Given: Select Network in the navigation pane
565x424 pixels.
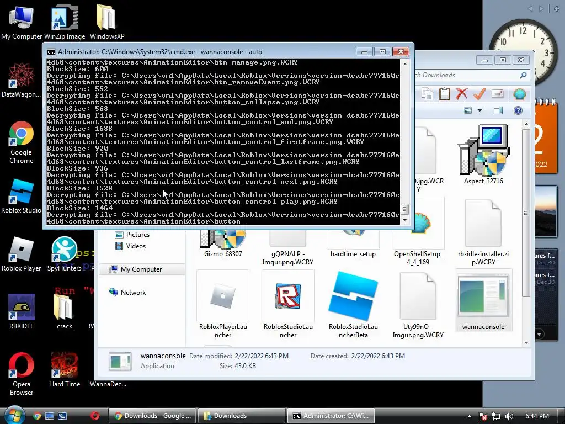Looking at the screenshot, I should click(x=127, y=293).
